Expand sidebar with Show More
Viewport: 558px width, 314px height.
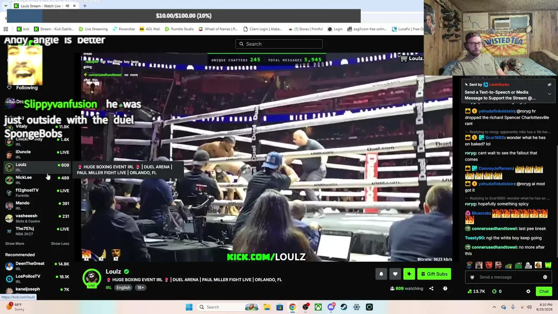click(15, 243)
